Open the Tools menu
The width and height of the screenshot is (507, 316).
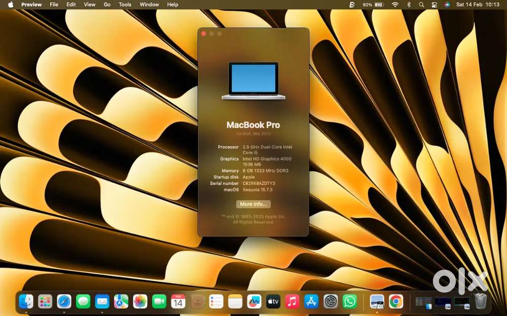[x=125, y=5]
